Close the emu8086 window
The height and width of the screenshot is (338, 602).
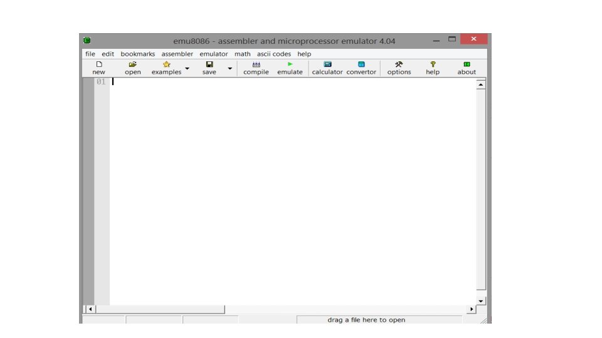(x=474, y=39)
